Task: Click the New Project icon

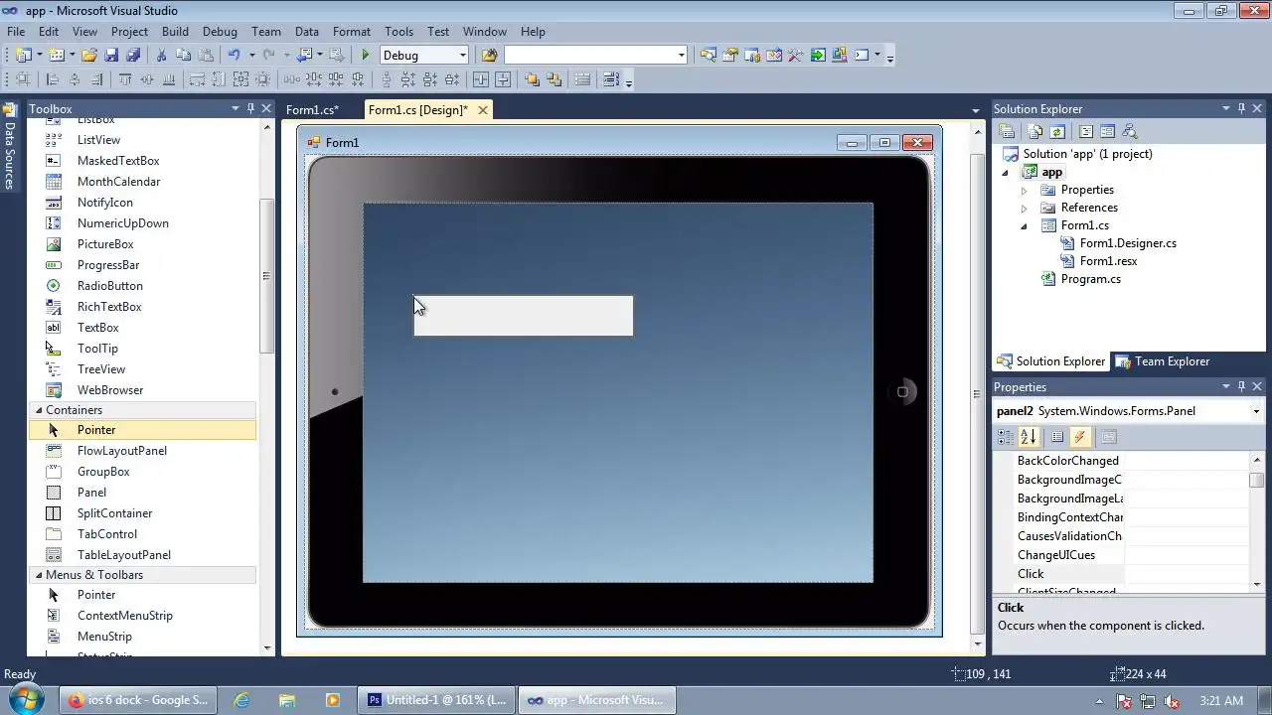Action: click(x=24, y=56)
